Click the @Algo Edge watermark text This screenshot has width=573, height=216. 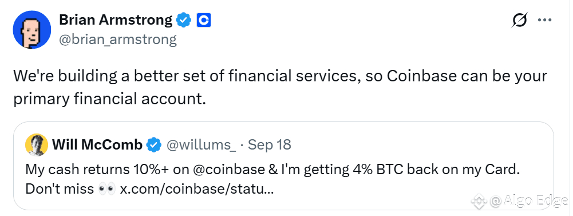tap(528, 201)
